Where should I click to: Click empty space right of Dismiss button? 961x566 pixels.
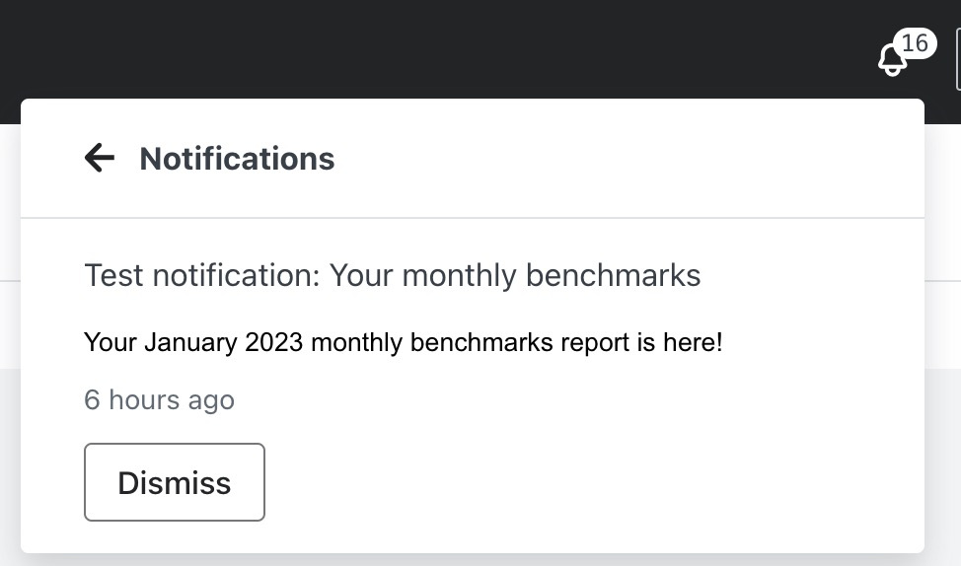point(592,482)
